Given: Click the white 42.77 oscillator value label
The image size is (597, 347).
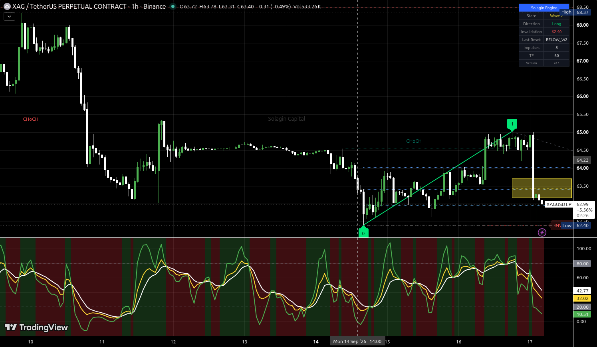Looking at the screenshot, I should click(x=583, y=291).
